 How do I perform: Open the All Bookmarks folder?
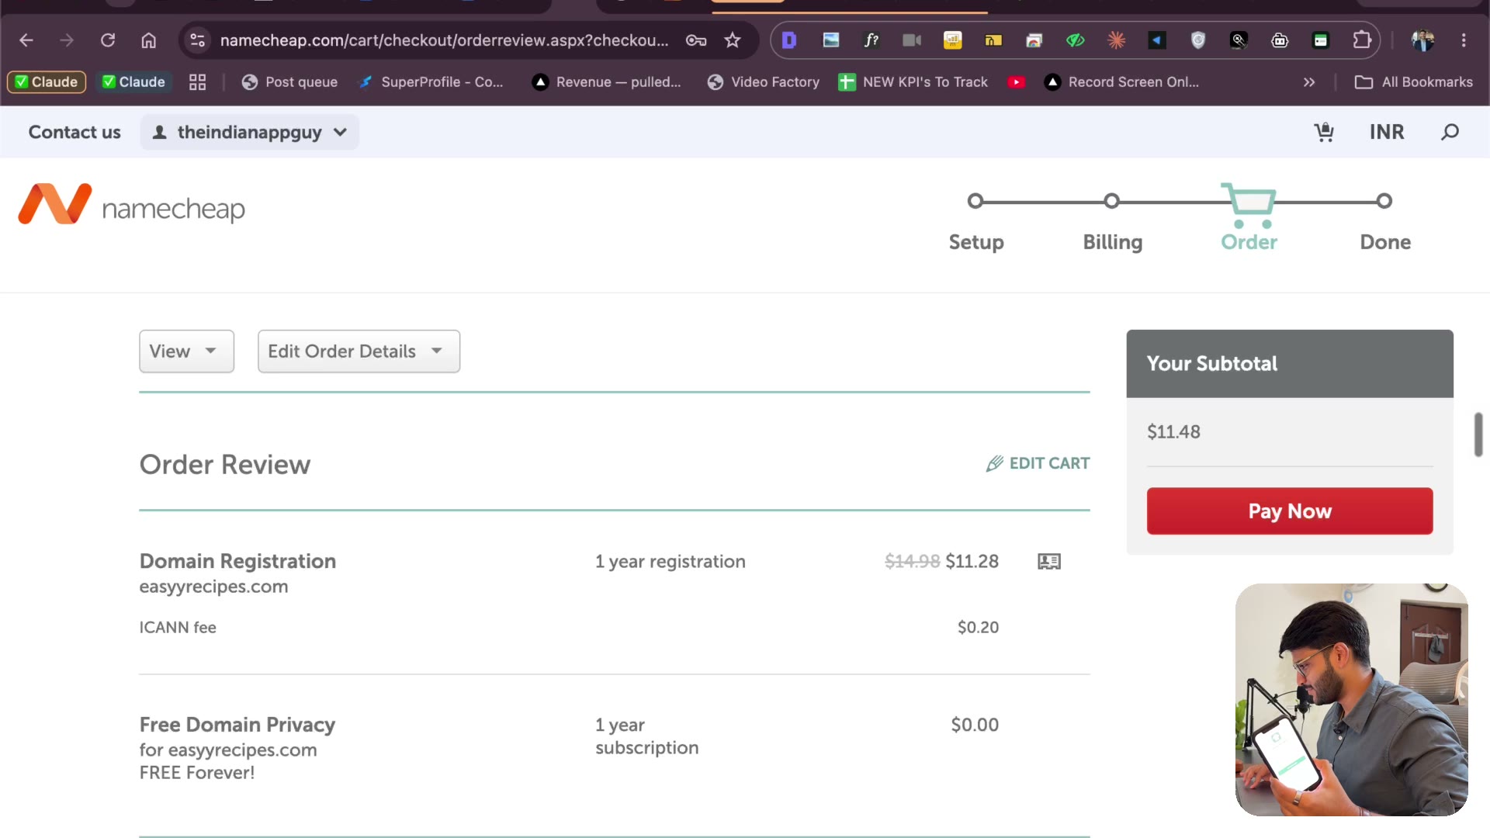point(1414,82)
